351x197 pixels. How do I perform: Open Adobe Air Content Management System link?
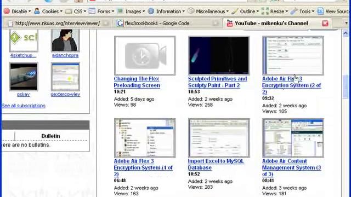point(291,167)
